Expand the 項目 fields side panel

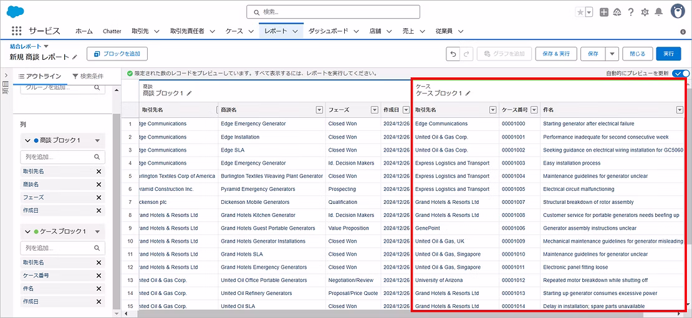[6, 76]
